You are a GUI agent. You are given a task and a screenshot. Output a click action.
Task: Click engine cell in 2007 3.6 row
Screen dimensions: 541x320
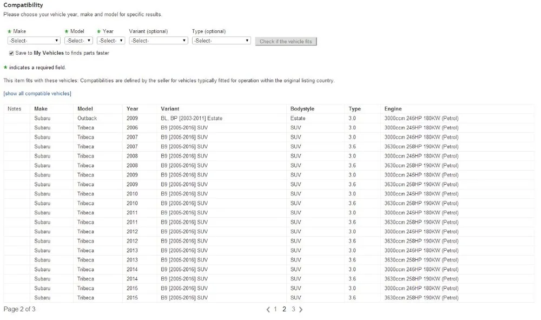pos(421,147)
